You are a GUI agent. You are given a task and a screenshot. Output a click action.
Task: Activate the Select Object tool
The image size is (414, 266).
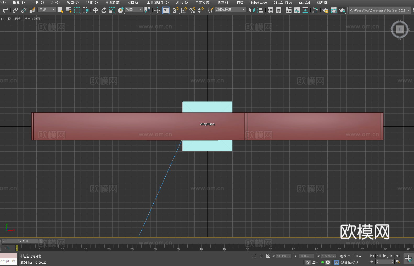pyautogui.click(x=60, y=10)
